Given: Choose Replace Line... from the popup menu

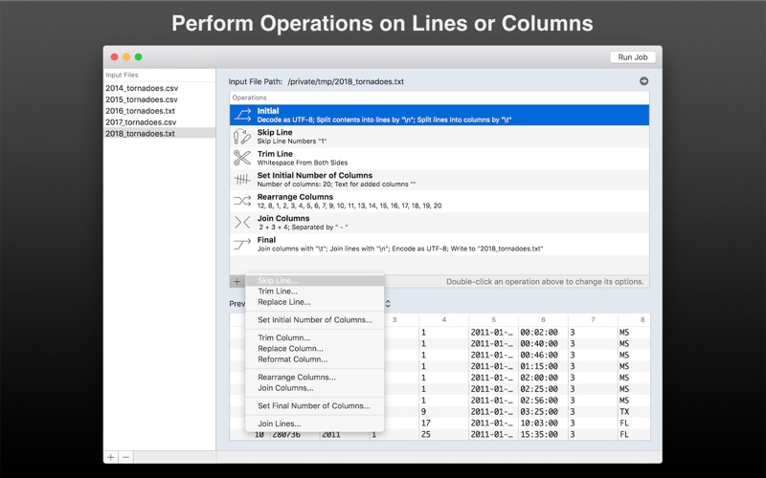Looking at the screenshot, I should click(315, 302).
